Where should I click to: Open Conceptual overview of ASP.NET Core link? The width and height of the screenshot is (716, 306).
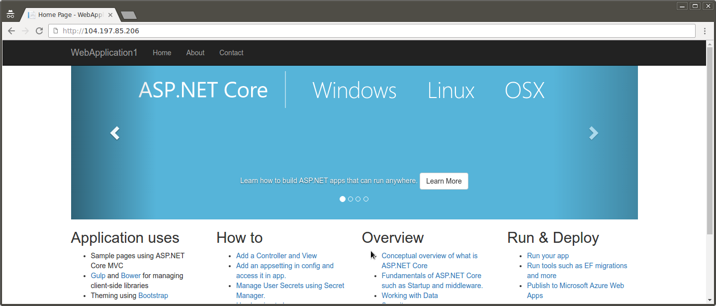tap(430, 261)
